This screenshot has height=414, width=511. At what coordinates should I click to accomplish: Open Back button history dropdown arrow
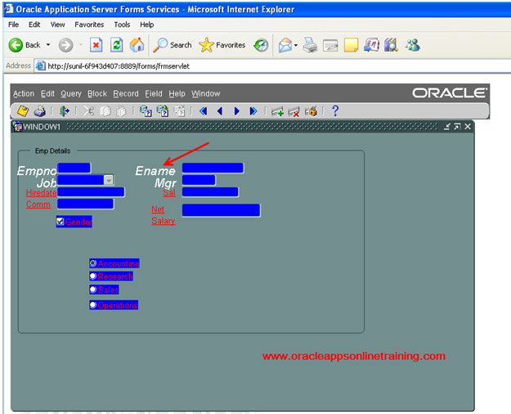click(x=48, y=45)
